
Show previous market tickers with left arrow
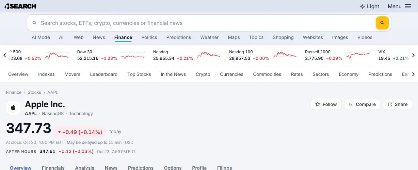tap(5, 55)
